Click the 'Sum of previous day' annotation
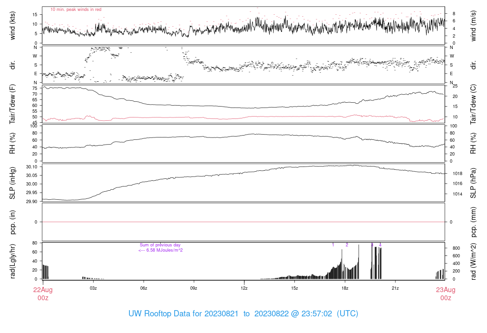 click(160, 245)
